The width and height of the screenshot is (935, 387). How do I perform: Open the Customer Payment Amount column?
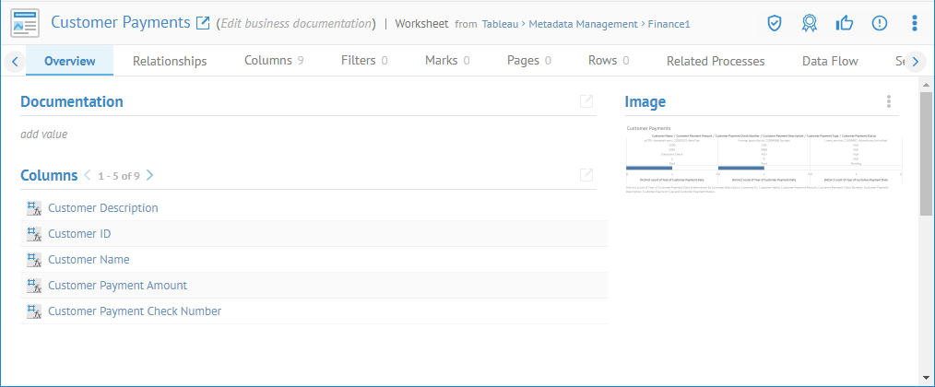[117, 286]
